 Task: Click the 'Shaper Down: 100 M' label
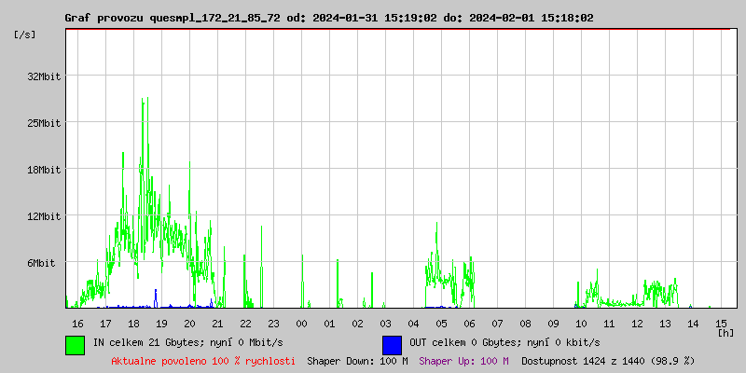pyautogui.click(x=357, y=360)
